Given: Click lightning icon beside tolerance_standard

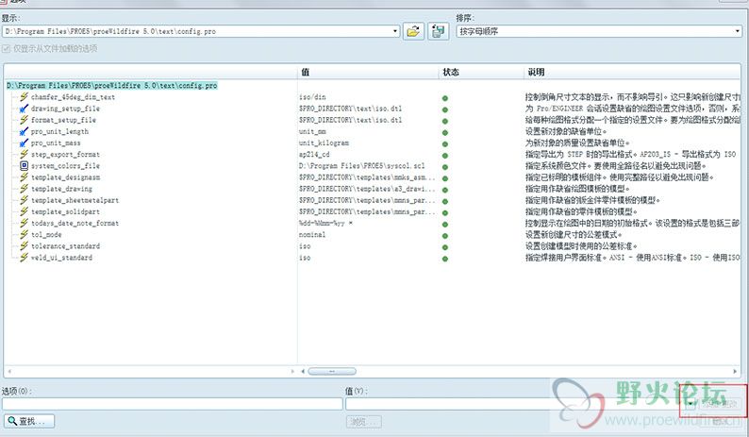Looking at the screenshot, I should click(x=24, y=246).
